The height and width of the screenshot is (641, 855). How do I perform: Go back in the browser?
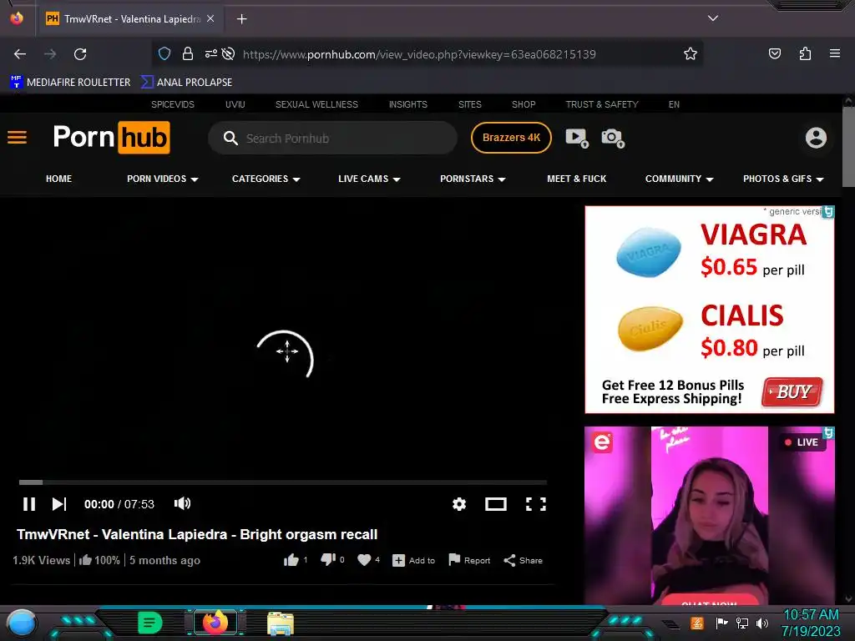[20, 54]
